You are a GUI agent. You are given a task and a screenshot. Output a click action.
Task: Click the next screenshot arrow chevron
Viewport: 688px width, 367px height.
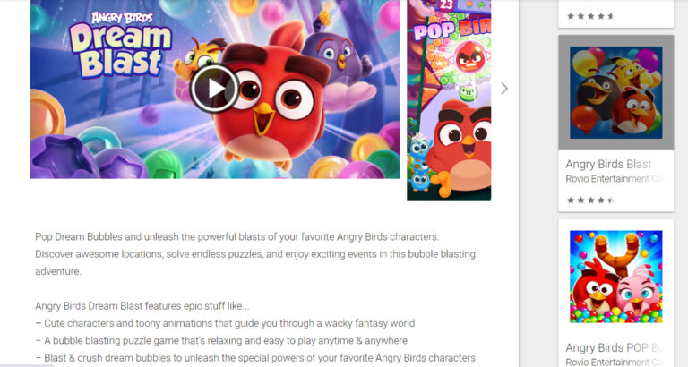(504, 89)
